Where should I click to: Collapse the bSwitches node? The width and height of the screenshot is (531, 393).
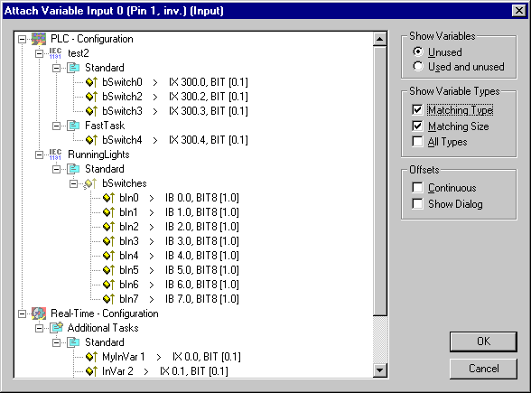(73, 183)
